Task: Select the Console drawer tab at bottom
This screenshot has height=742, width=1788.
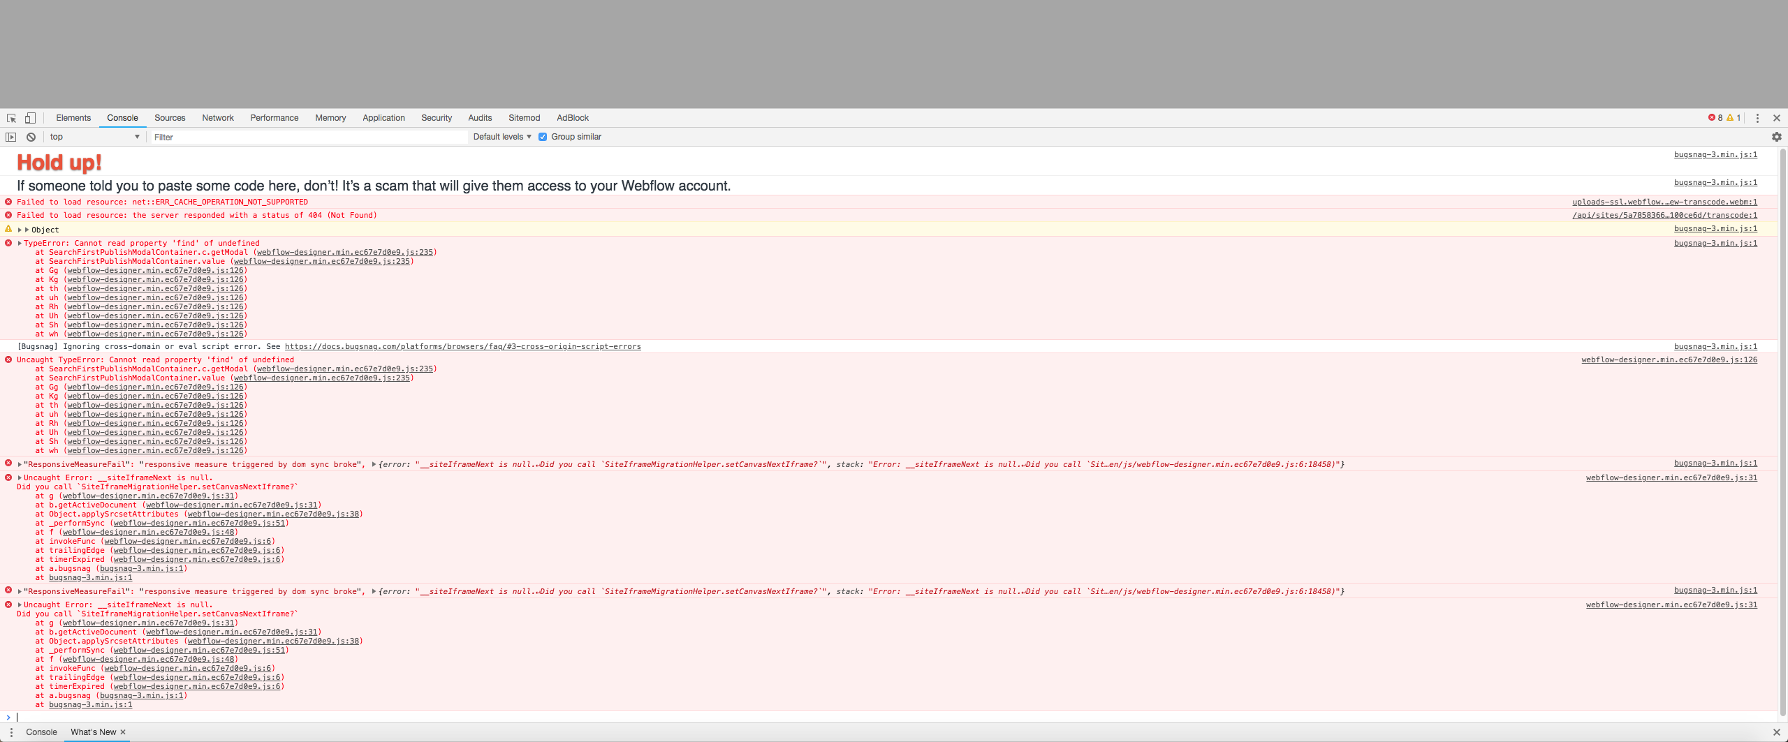Action: pos(41,732)
